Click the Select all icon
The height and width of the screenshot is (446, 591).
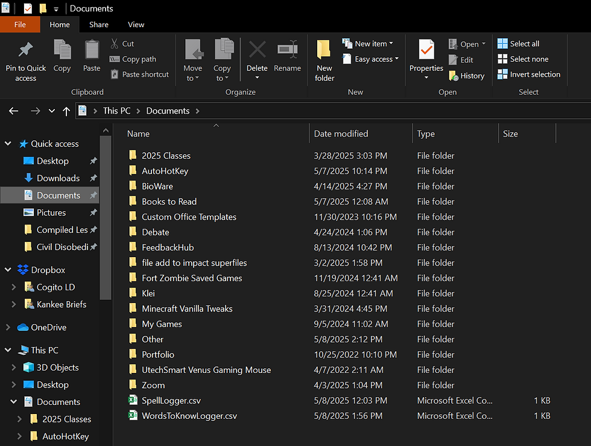502,43
